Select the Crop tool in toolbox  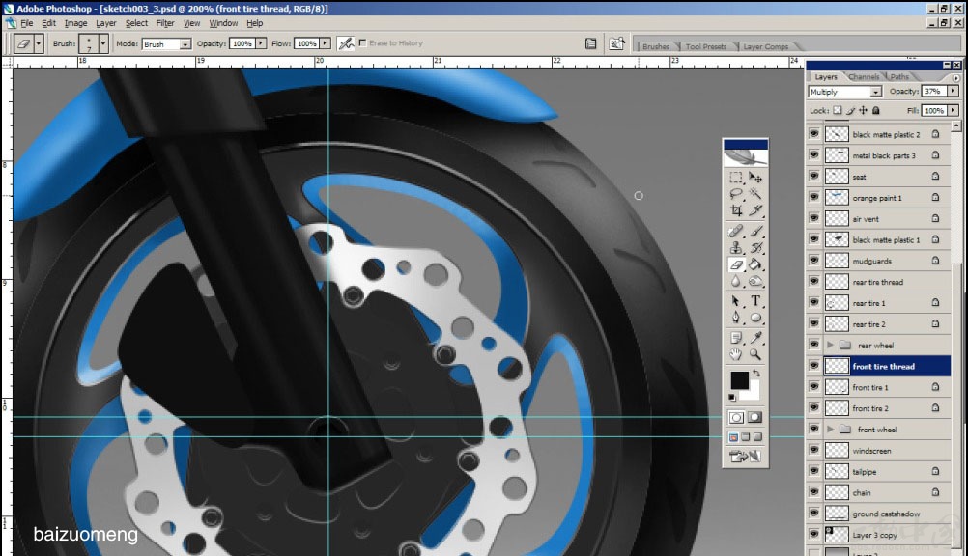tap(736, 211)
